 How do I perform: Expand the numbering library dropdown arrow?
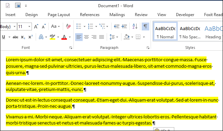point(96,27)
